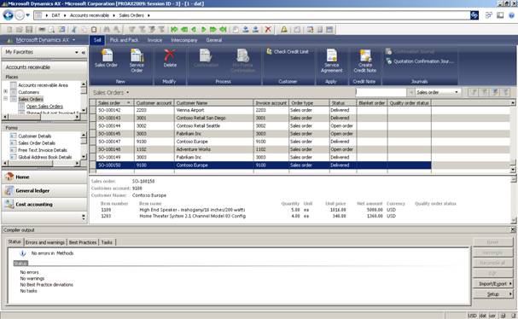This screenshot has width=518, height=319.
Task: Open the Microsoft Dynamics AX menu dropdown
Action: click(x=74, y=40)
